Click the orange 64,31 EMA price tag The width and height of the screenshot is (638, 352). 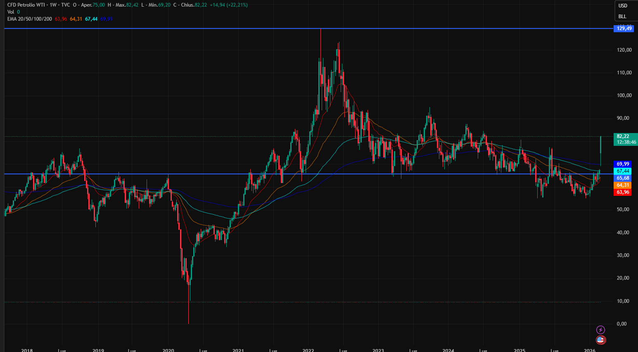(623, 185)
